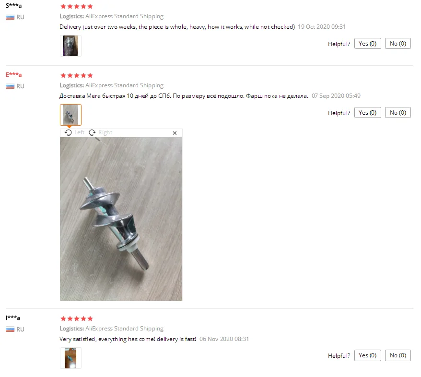This screenshot has height=377, width=421.
Task: Click the Russian flag beside I***a
Action: (10, 330)
